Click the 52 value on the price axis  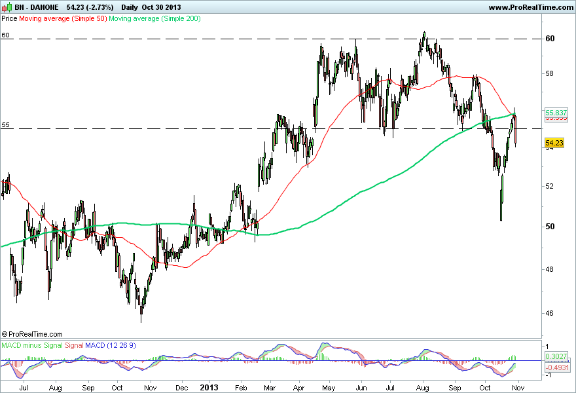point(550,186)
